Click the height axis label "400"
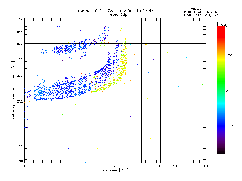Image resolution: width=242 pixels, height=181 pixels. [20, 58]
